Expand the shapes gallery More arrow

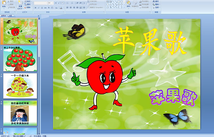[124, 7]
